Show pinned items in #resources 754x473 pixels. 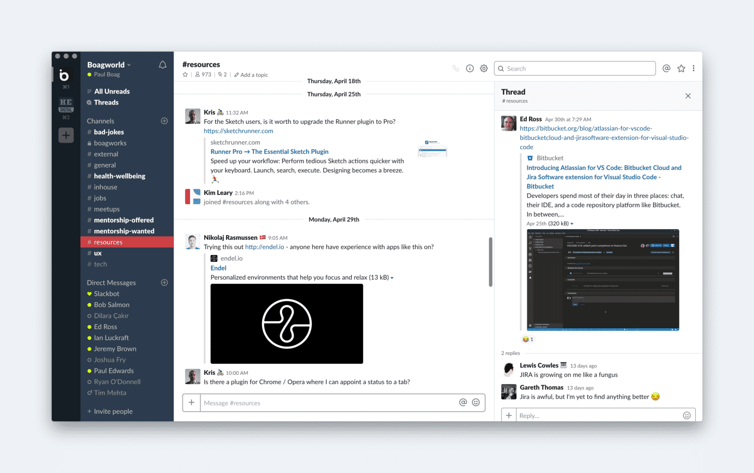click(x=222, y=74)
